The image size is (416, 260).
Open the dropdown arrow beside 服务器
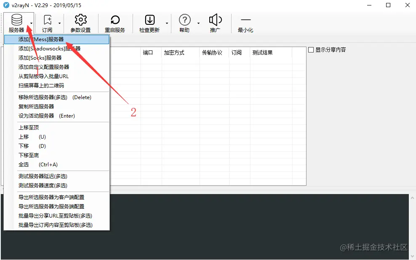tap(31, 23)
